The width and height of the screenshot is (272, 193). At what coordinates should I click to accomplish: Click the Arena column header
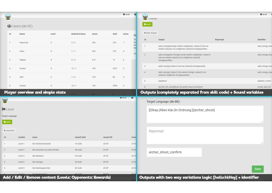coord(126,34)
